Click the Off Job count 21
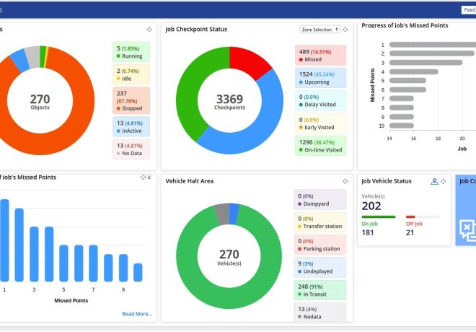476x332 pixels. click(410, 232)
